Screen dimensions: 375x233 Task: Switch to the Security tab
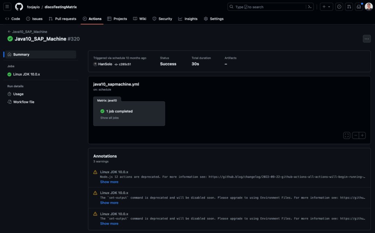click(x=162, y=19)
